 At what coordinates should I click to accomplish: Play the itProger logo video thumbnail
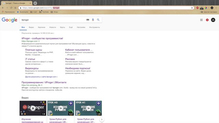click(x=33, y=108)
